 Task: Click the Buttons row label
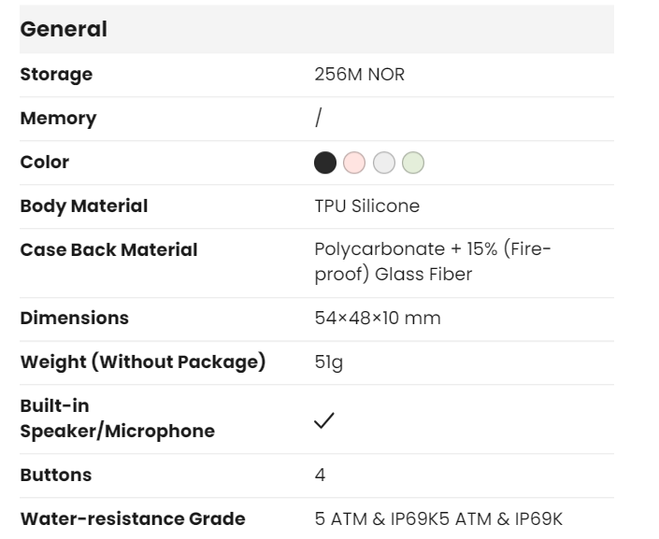click(56, 475)
